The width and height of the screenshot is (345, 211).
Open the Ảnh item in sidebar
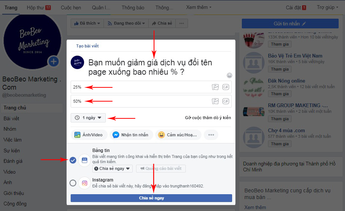tap(8, 182)
